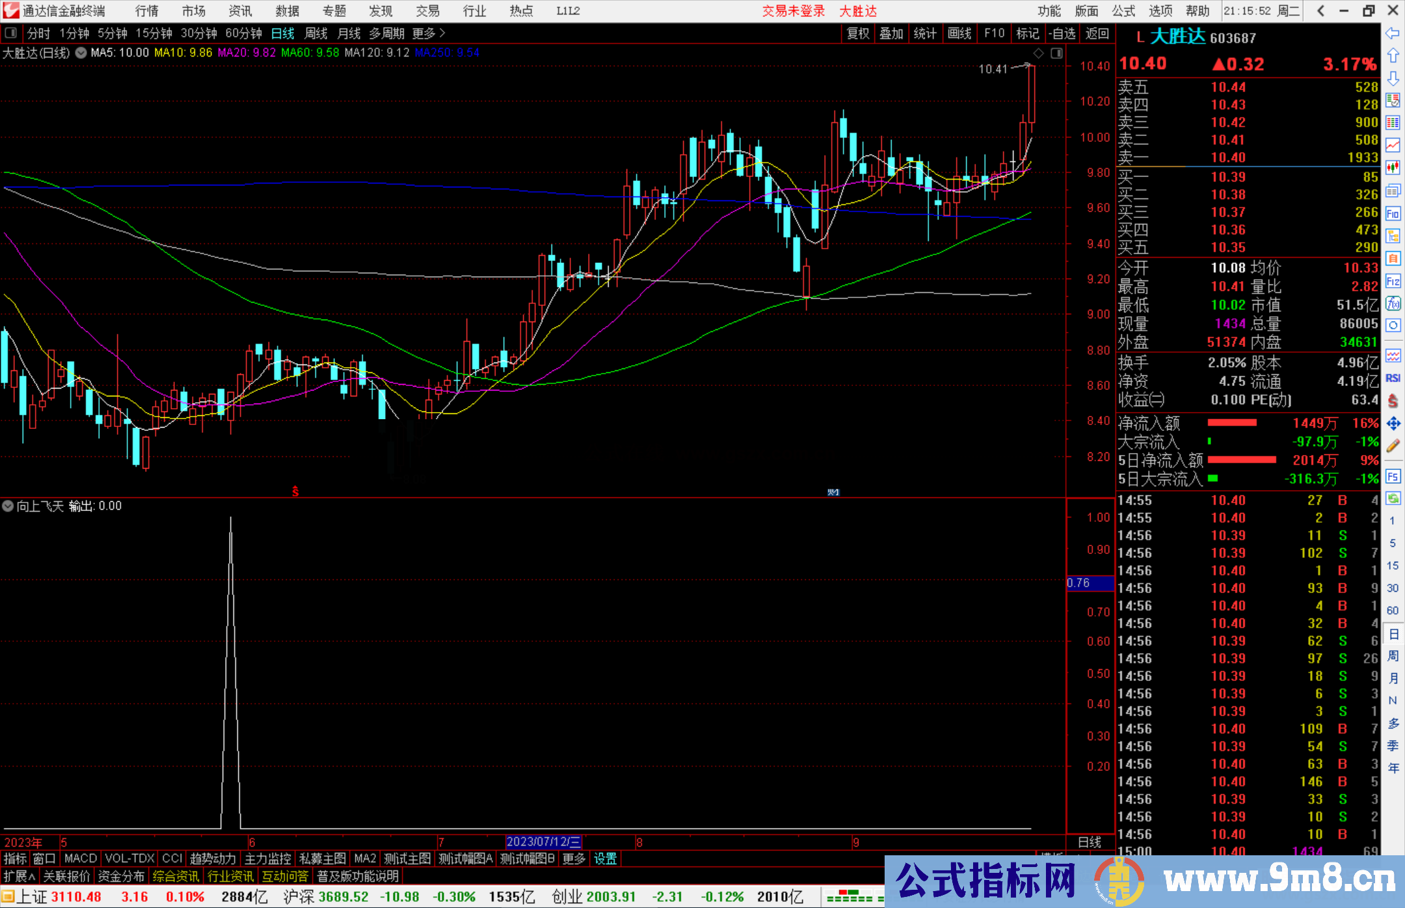This screenshot has height=908, width=1405.
Task: Open the f(x) formula manager icon
Action: [x=1393, y=303]
